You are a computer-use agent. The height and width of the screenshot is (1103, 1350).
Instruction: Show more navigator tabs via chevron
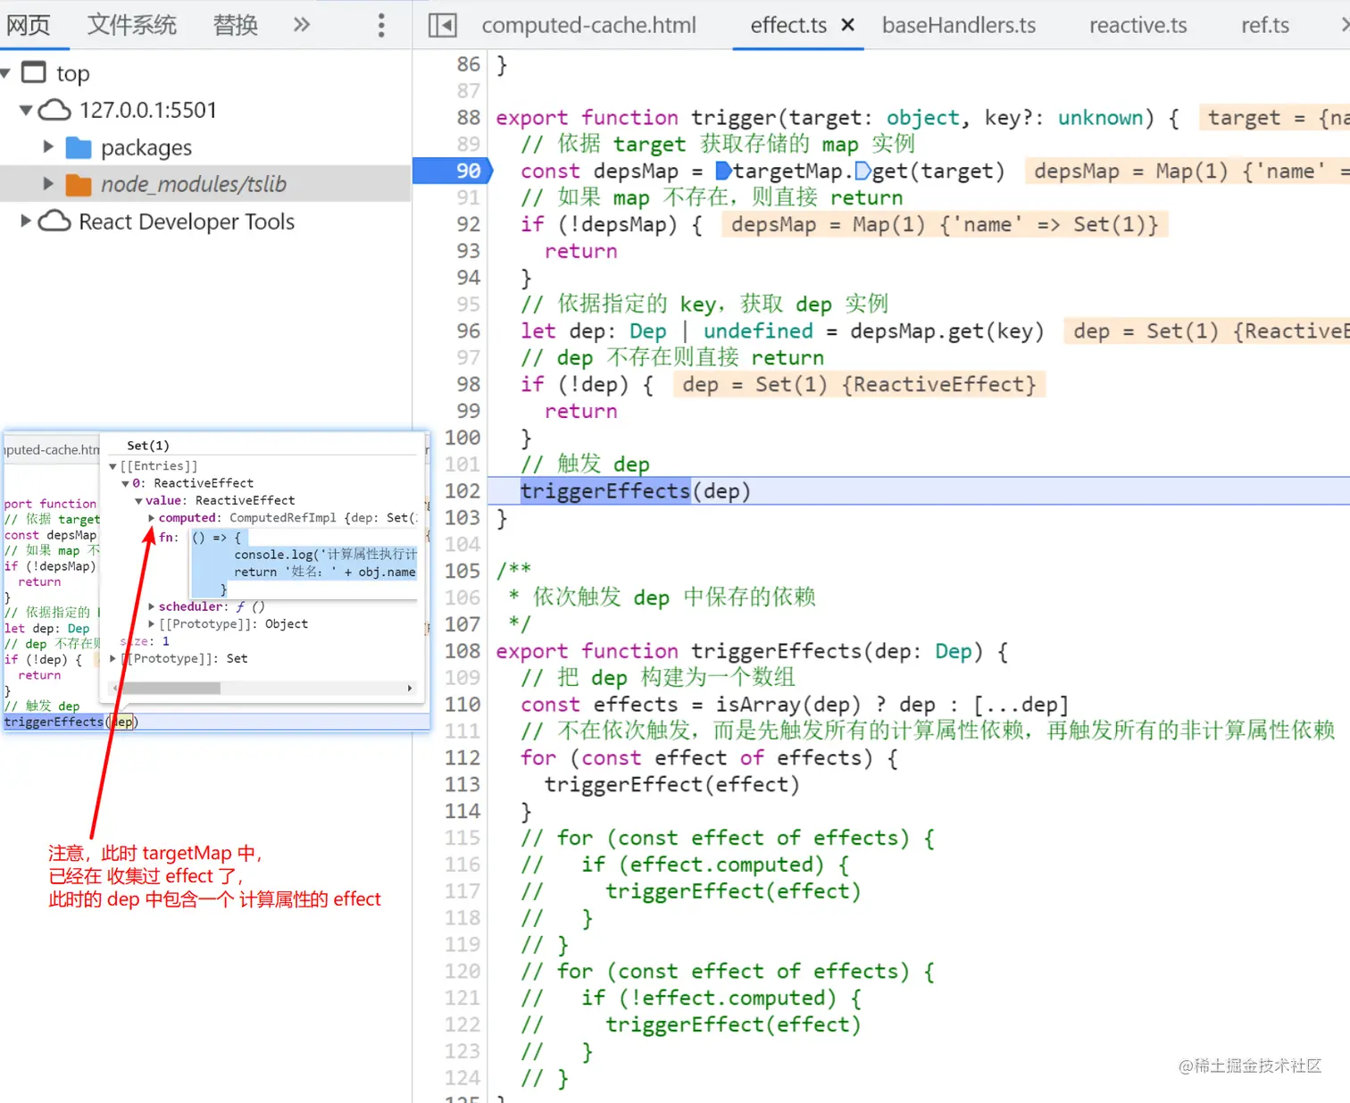point(302,25)
